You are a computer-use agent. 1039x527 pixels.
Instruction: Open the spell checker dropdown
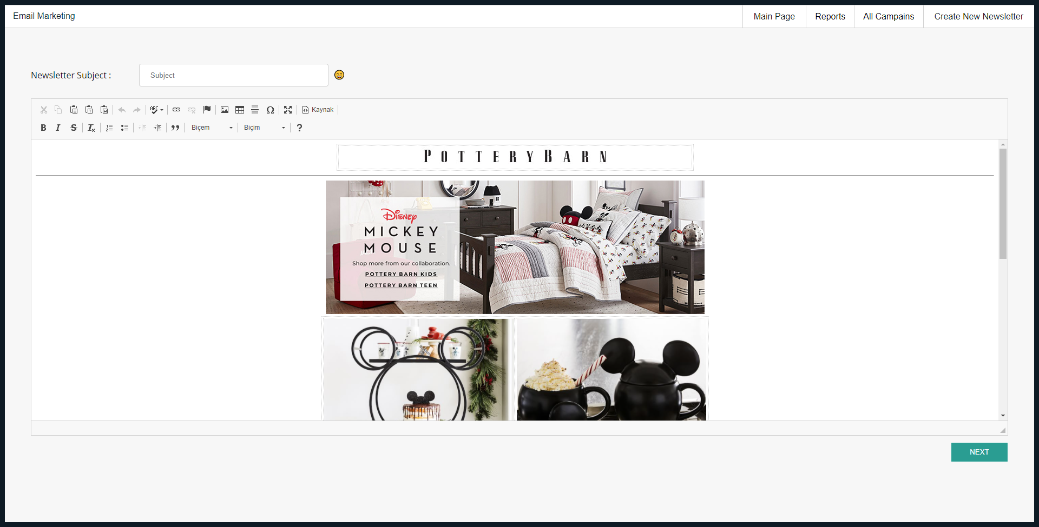(x=157, y=110)
